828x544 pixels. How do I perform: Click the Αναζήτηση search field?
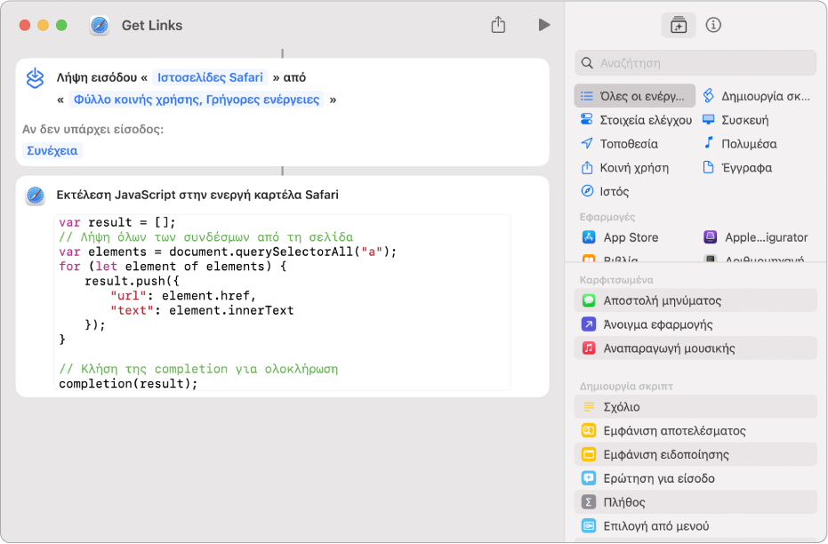[x=695, y=63]
